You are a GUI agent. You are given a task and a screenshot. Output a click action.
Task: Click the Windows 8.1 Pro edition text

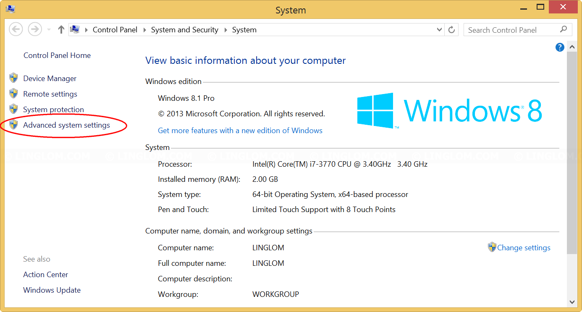[186, 98]
